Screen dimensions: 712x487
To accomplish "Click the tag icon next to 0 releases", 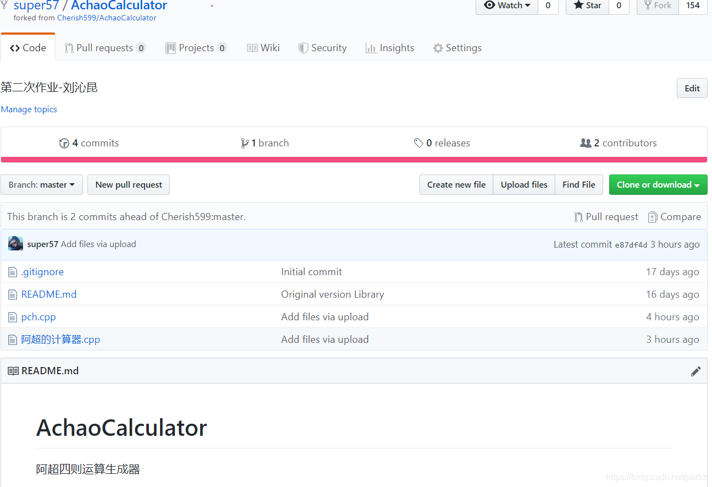I will [x=419, y=143].
